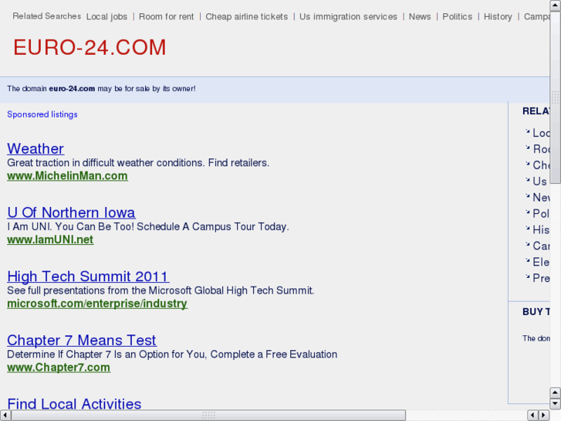
Task: Click the EURO-24.COM site title
Action: pyautogui.click(x=90, y=47)
